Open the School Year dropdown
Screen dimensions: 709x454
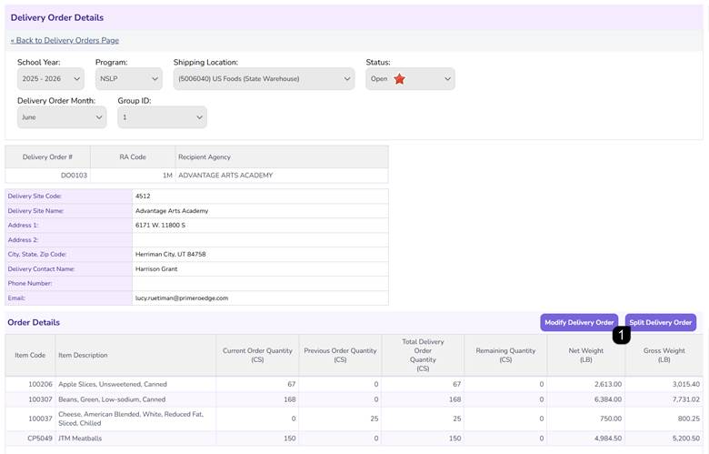[51, 79]
